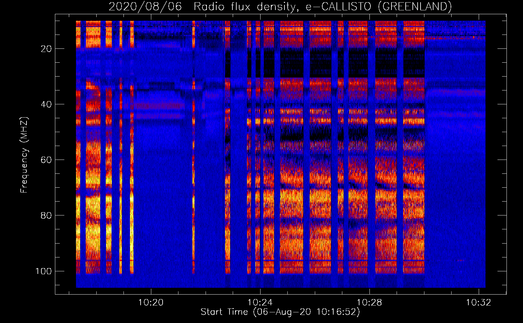Click the 100 MHz frequency axis label
This screenshot has width=523, height=323.
pyautogui.click(x=44, y=271)
